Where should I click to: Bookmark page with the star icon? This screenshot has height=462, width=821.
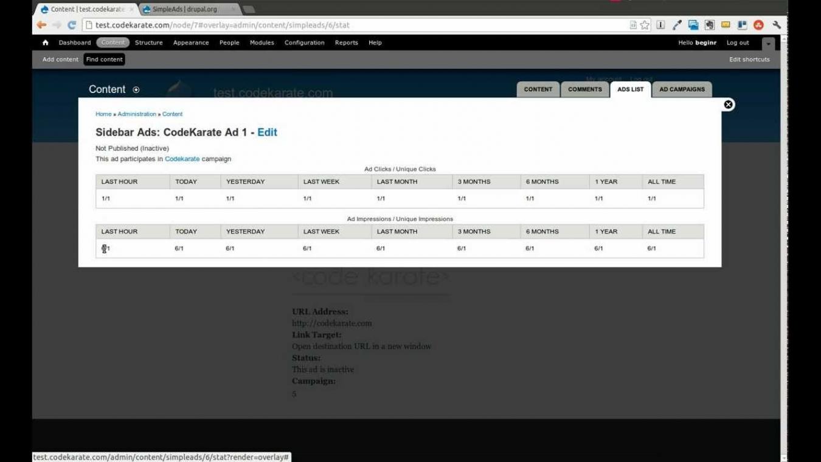pyautogui.click(x=645, y=25)
